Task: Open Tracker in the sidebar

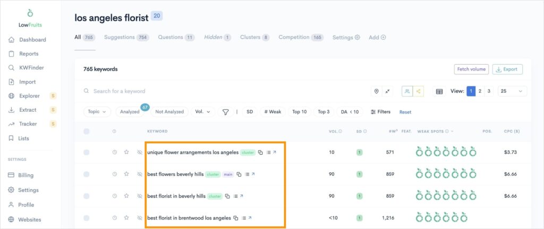Action: 22,124
